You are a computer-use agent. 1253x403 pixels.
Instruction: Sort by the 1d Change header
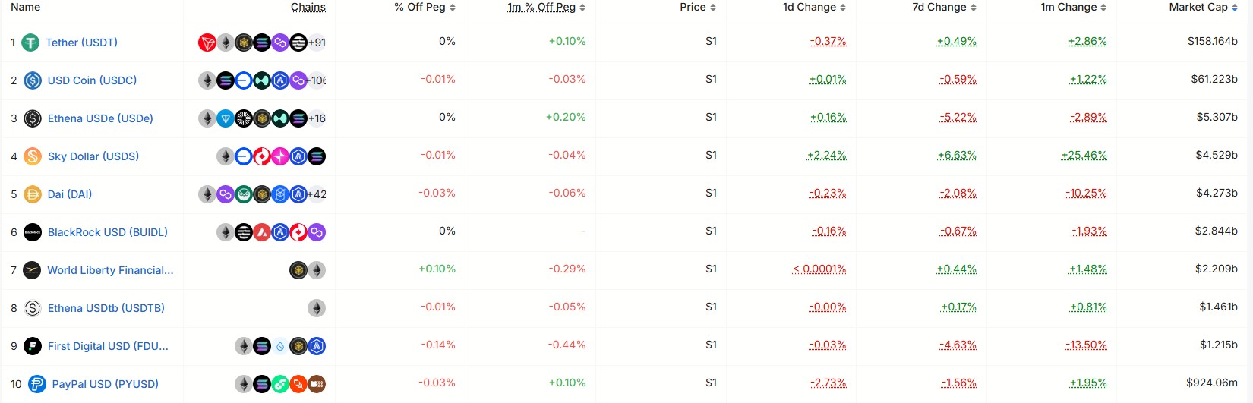point(813,7)
